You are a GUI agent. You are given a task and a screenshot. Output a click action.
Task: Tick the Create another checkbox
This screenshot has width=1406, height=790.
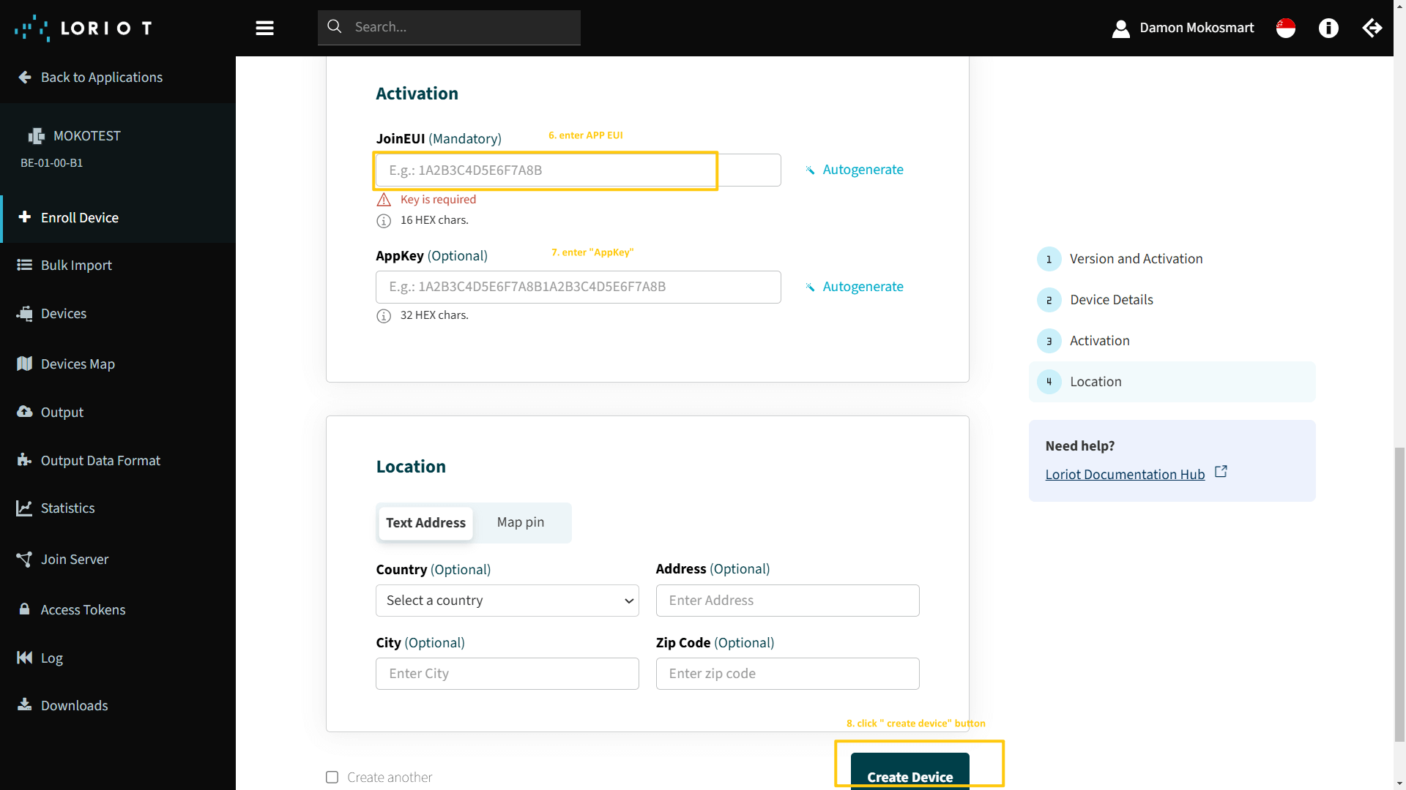(x=332, y=777)
